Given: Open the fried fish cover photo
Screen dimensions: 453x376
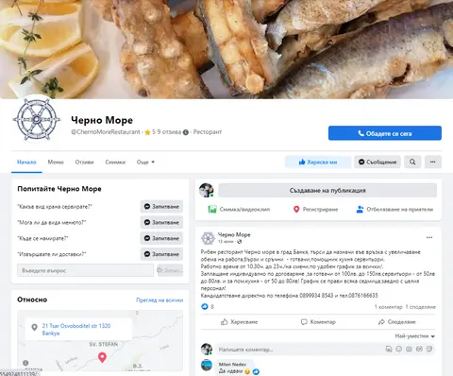Looking at the screenshot, I should (226, 49).
